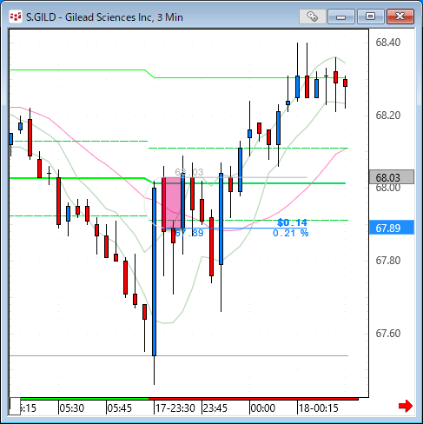Click the CQG chart window icon
The image size is (423, 424).
(x=16, y=17)
